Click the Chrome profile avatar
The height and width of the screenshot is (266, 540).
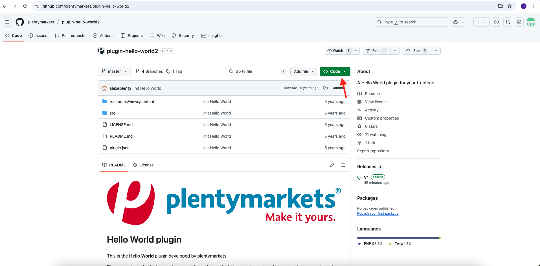click(x=524, y=6)
